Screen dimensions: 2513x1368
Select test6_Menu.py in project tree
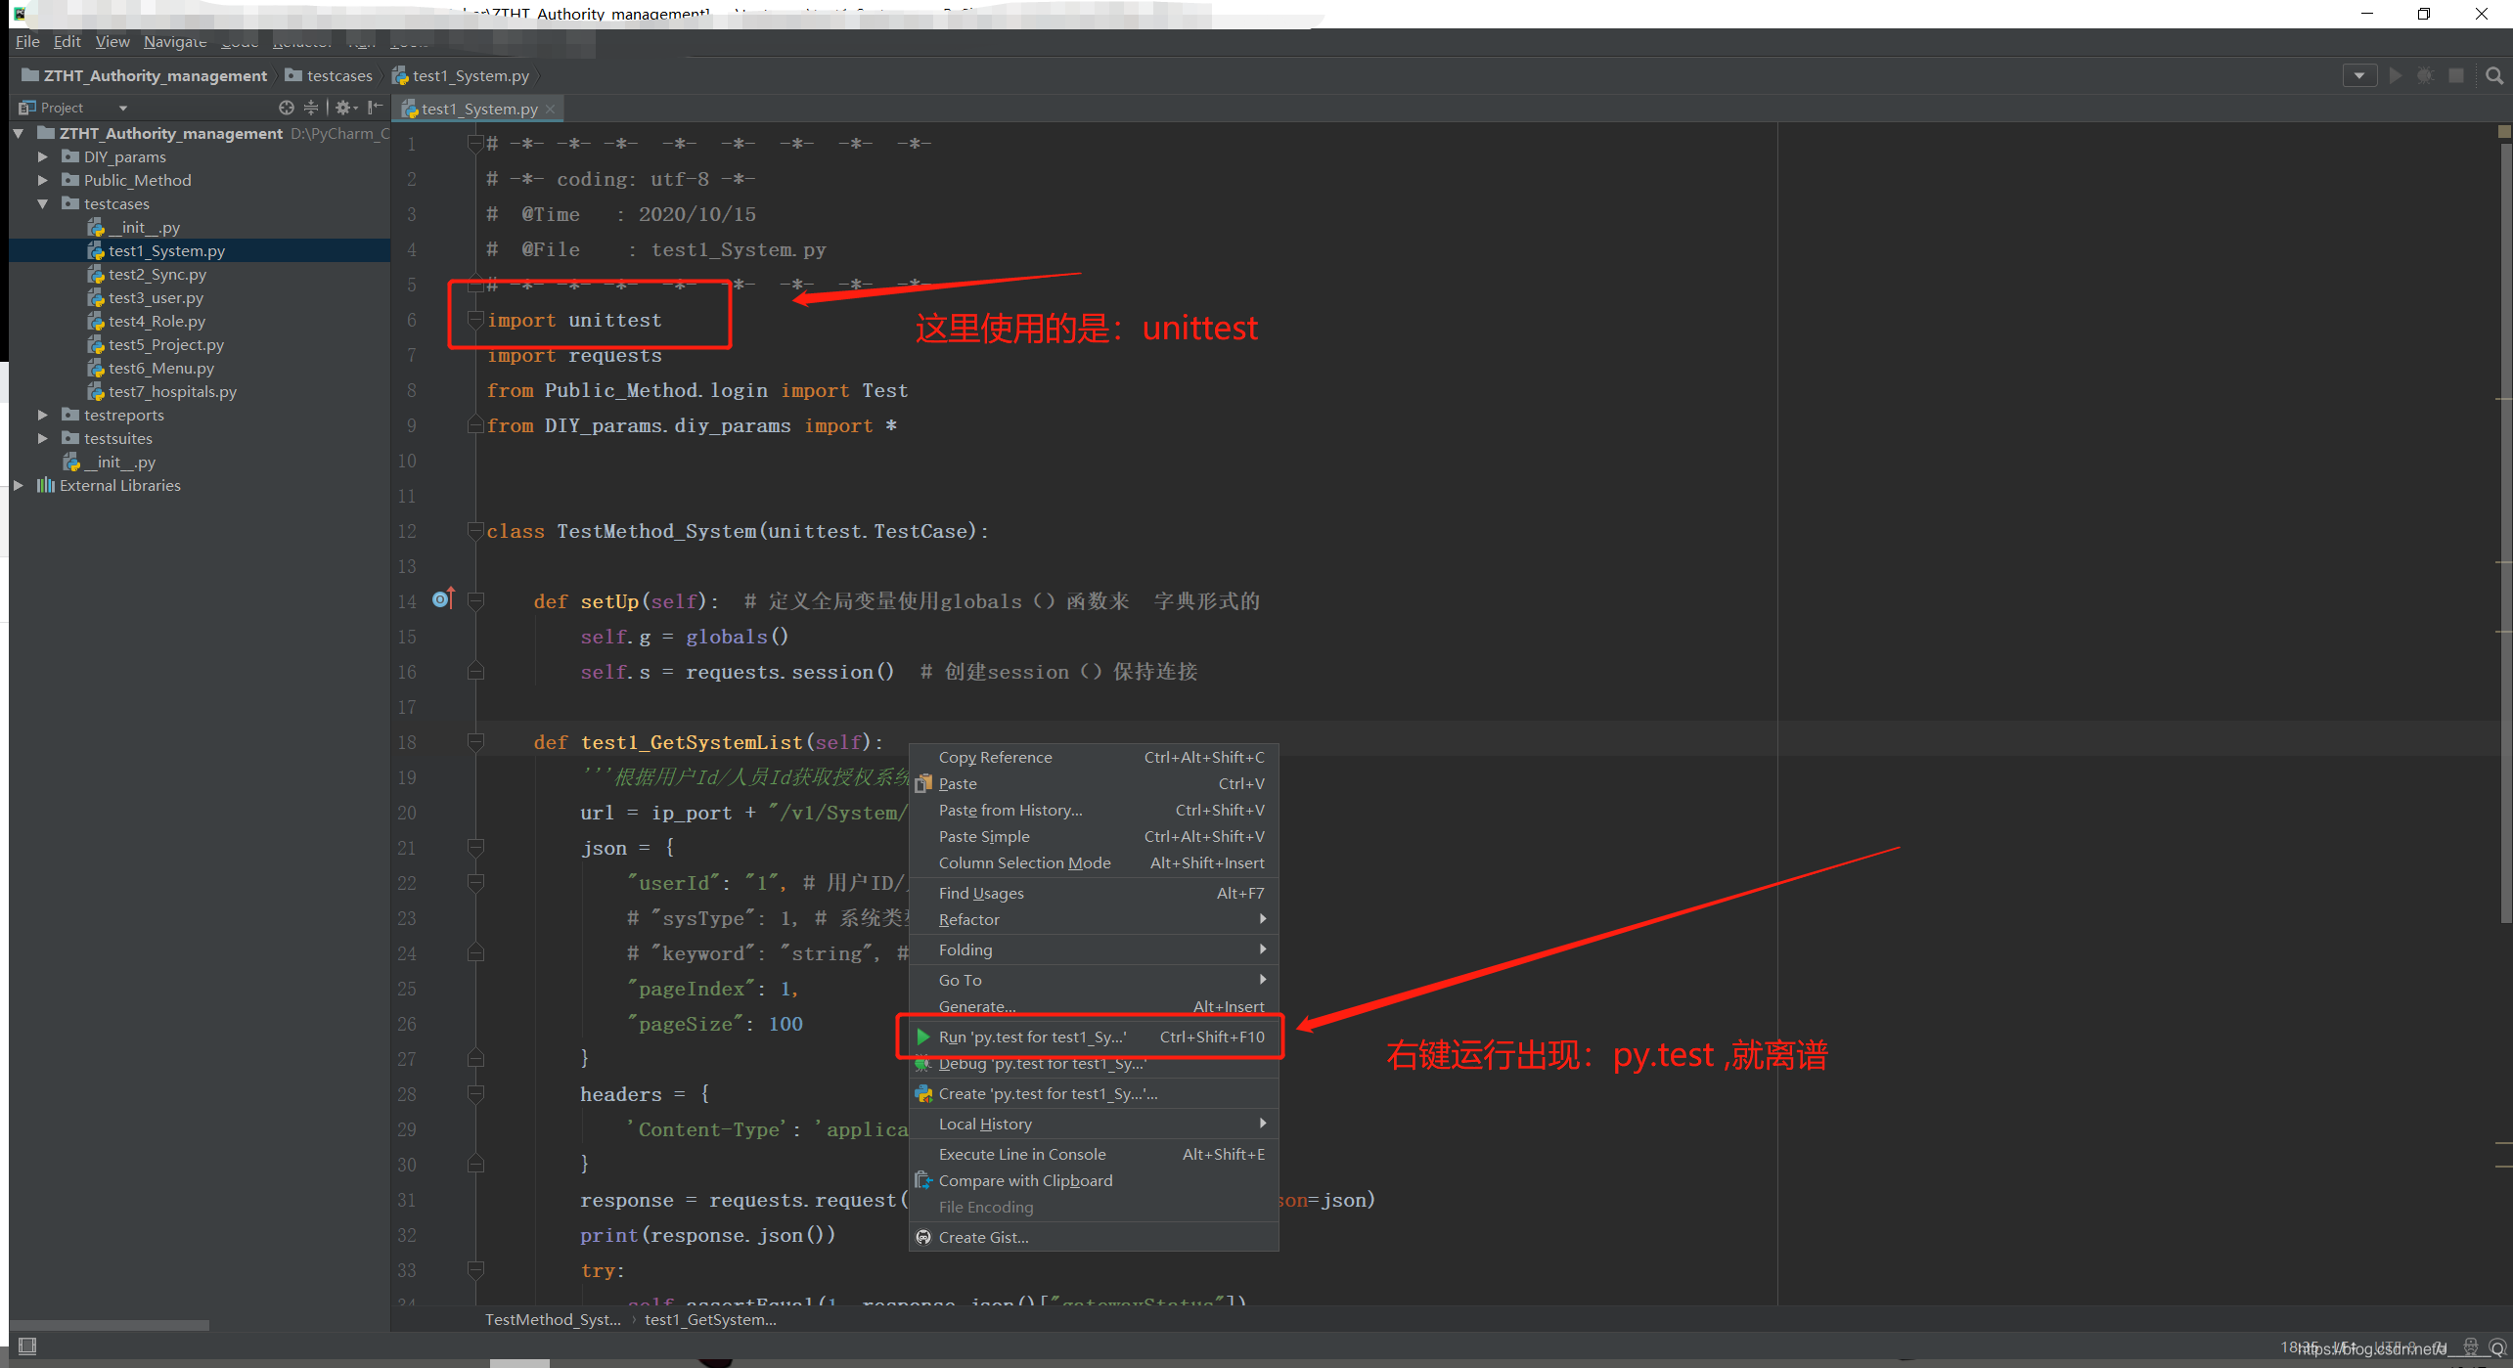click(160, 368)
